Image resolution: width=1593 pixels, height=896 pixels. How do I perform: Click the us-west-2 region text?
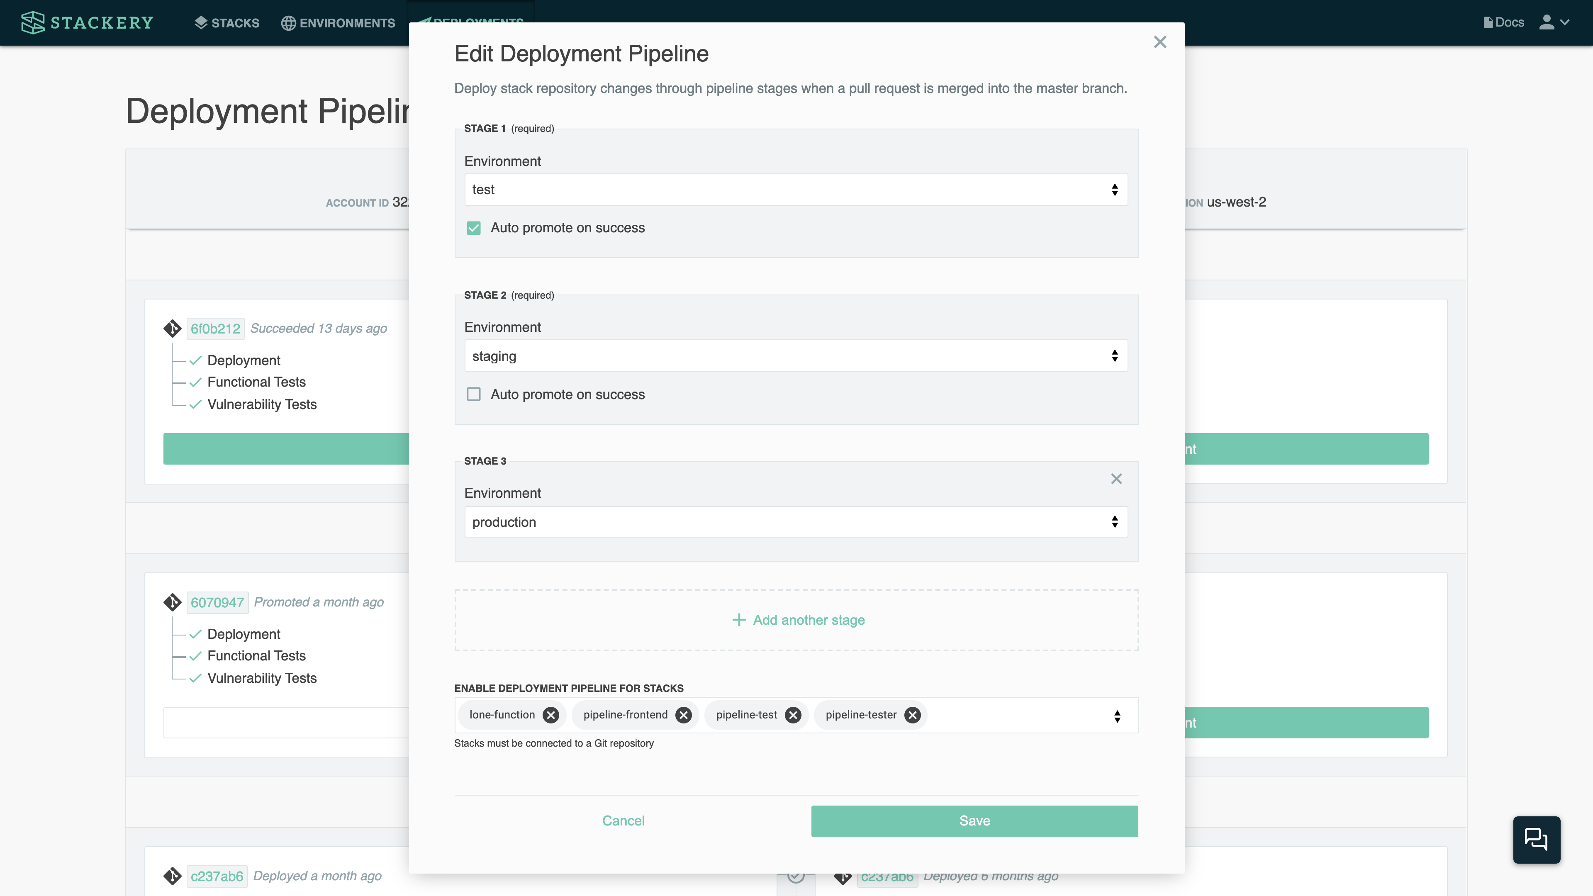point(1237,202)
